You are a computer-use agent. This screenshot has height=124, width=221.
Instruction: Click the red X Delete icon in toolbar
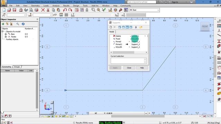click(43, 10)
